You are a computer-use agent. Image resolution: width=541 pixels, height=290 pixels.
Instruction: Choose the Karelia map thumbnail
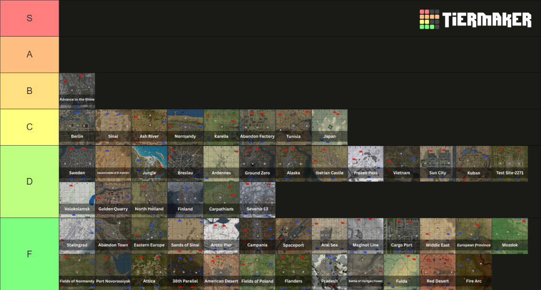click(x=221, y=127)
